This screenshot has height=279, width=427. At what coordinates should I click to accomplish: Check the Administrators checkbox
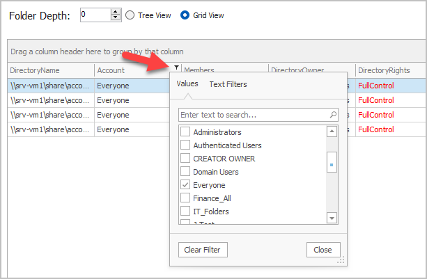[185, 132]
